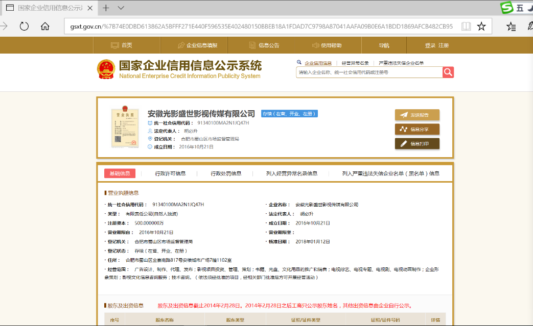Expand the tab preview chevron
The image size is (533, 326).
point(121,8)
